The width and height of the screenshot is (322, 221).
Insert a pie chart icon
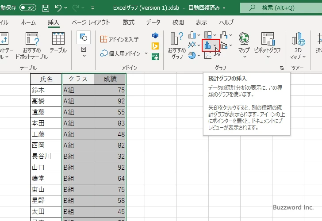(192, 55)
